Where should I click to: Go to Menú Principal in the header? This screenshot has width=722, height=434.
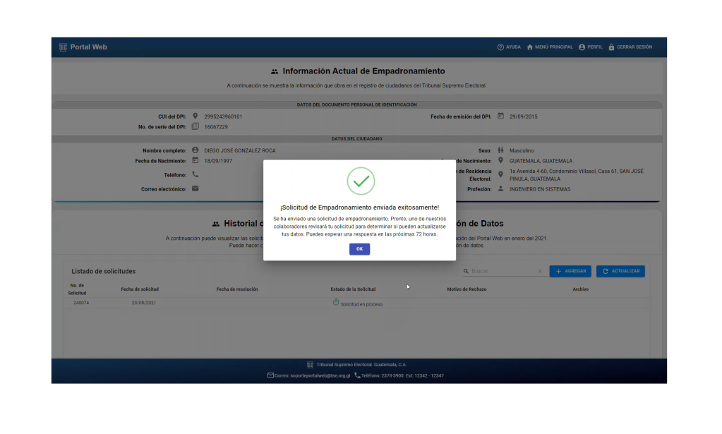[x=549, y=47]
